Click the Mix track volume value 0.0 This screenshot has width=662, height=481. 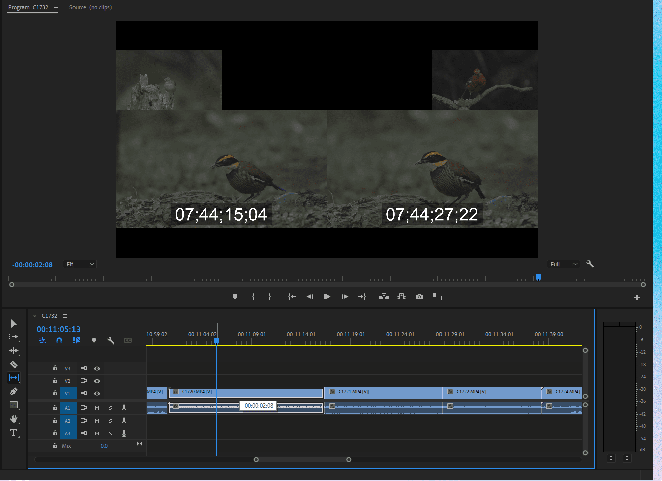pos(104,445)
